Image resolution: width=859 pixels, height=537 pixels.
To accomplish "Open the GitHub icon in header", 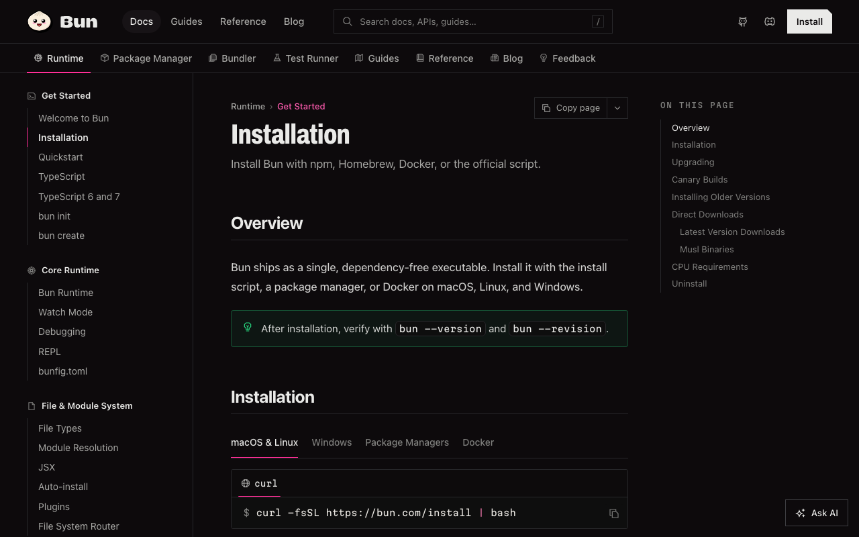I will point(743,21).
